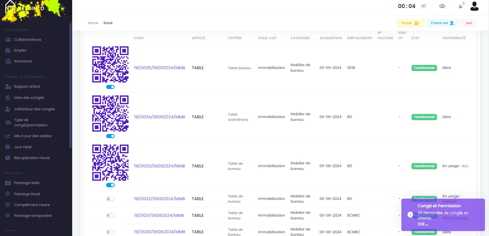The height and width of the screenshot is (236, 489).
Task: Click the QR code of TB/0035
Action: click(x=111, y=65)
